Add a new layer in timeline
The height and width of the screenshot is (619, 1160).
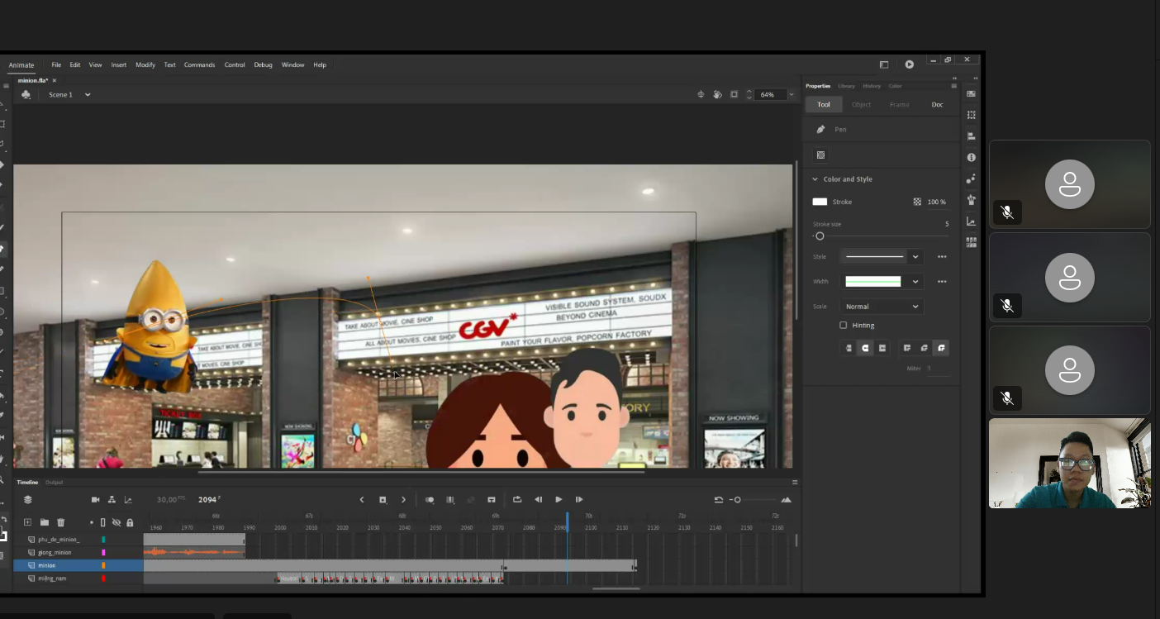click(x=27, y=522)
